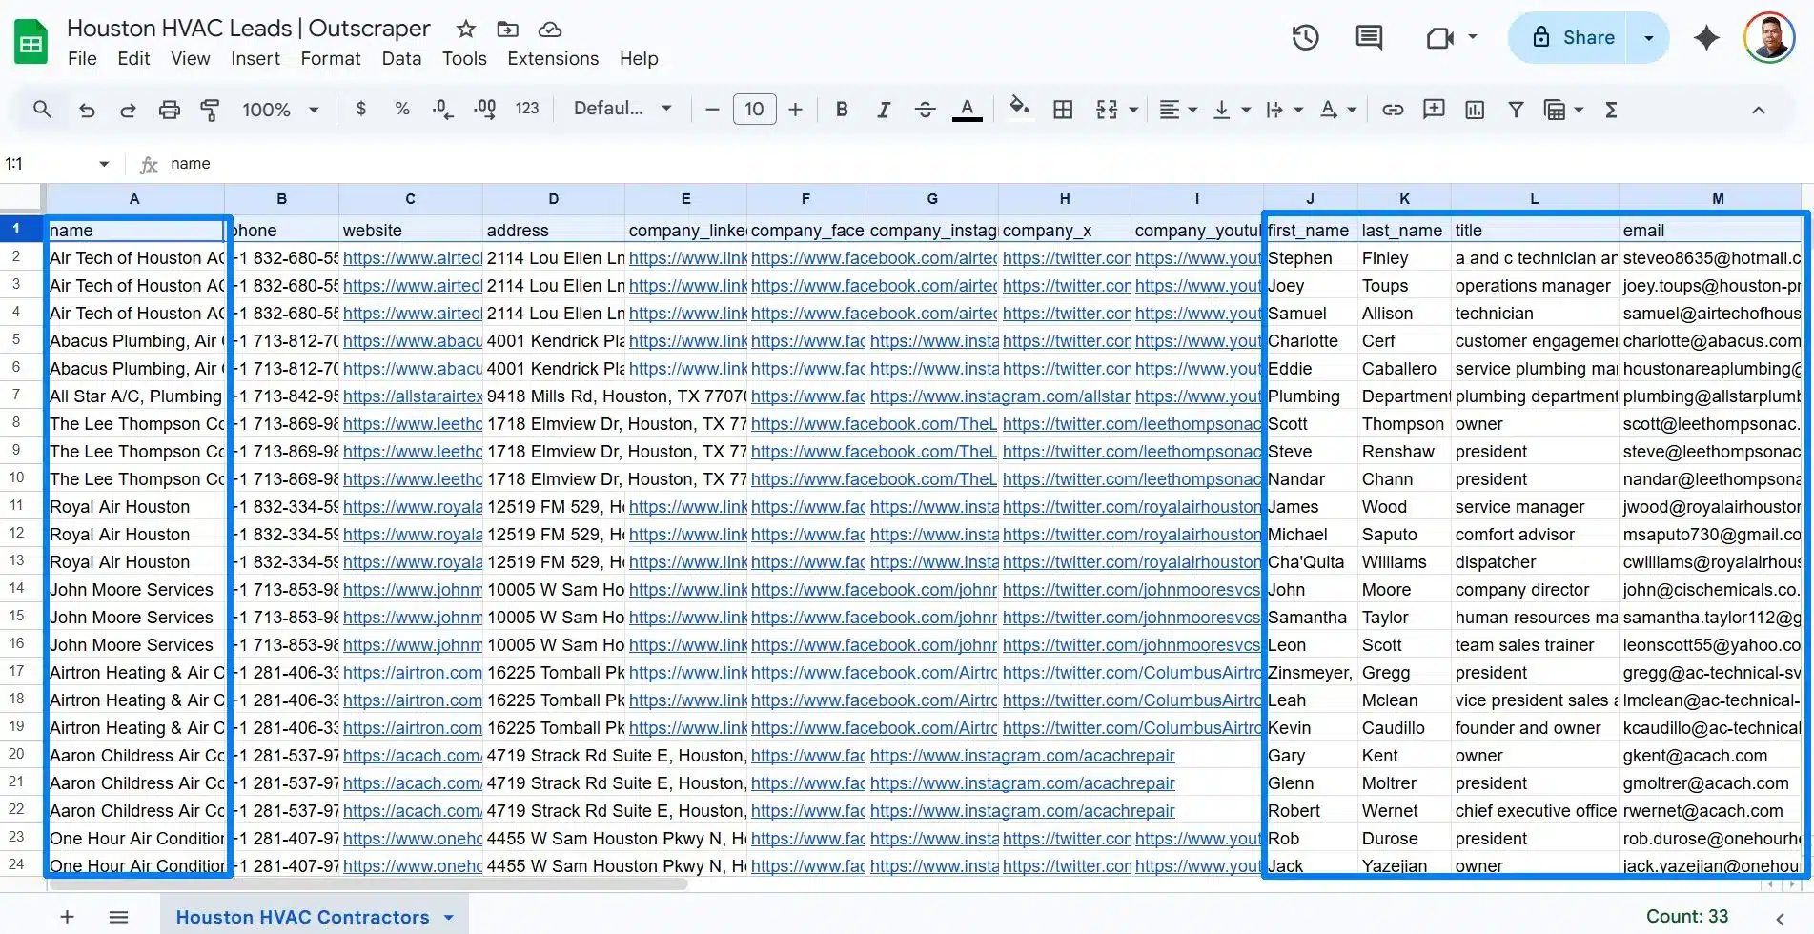This screenshot has width=1814, height=934.
Task: Click the Gemini sparkle icon
Action: click(x=1706, y=38)
